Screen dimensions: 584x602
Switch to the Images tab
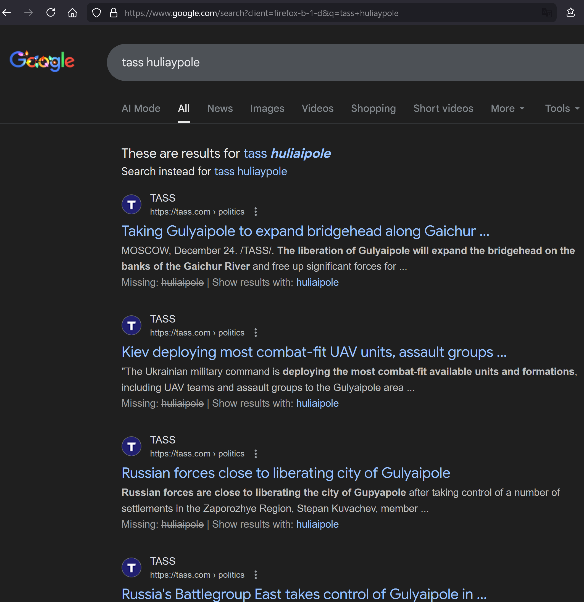[267, 109]
